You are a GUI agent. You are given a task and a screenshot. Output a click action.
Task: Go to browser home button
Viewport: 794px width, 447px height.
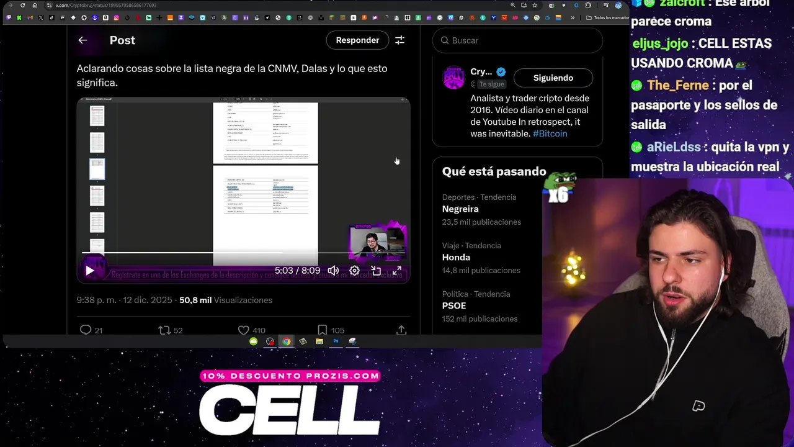(x=34, y=6)
